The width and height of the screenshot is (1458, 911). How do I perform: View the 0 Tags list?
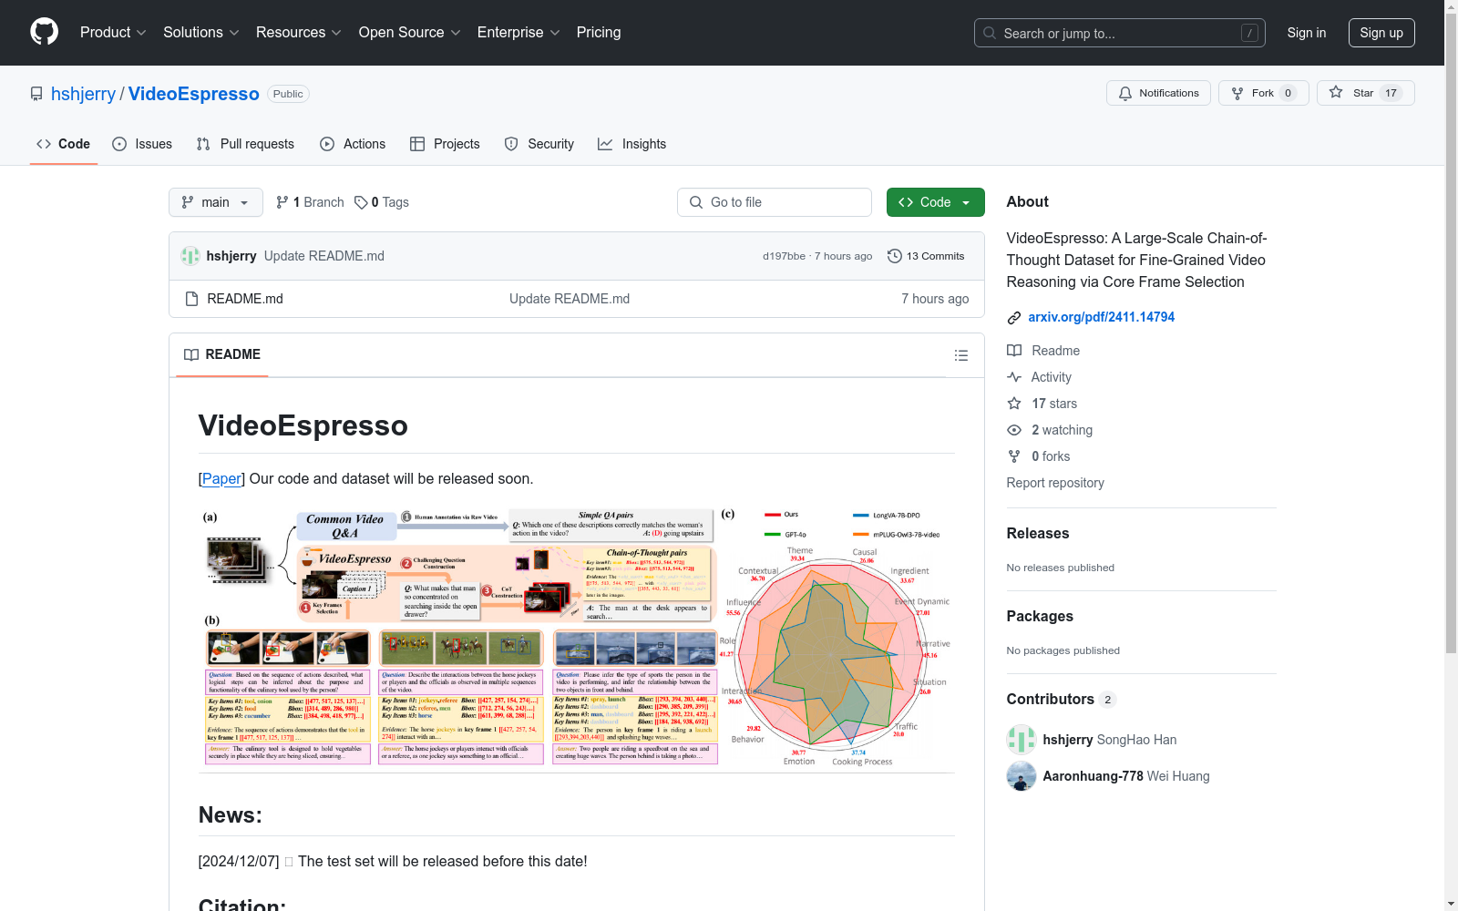[x=382, y=202]
